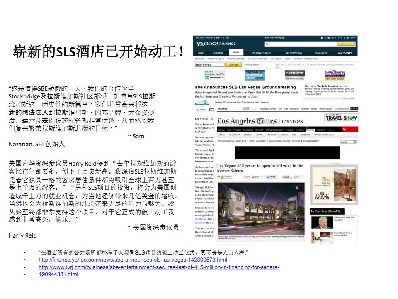Image resolution: width=398 pixels, height=299 pixels.
Task: Click the Yahoo! Finance logo
Action: 216,44
